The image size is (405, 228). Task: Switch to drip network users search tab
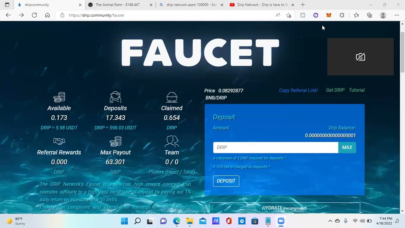click(191, 5)
